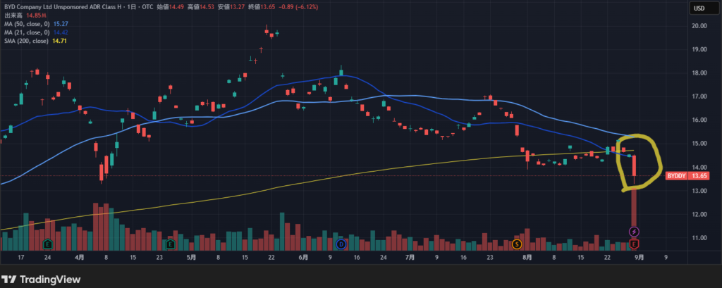
Task: Click the 17 date axis label
Action: (x=20, y=258)
